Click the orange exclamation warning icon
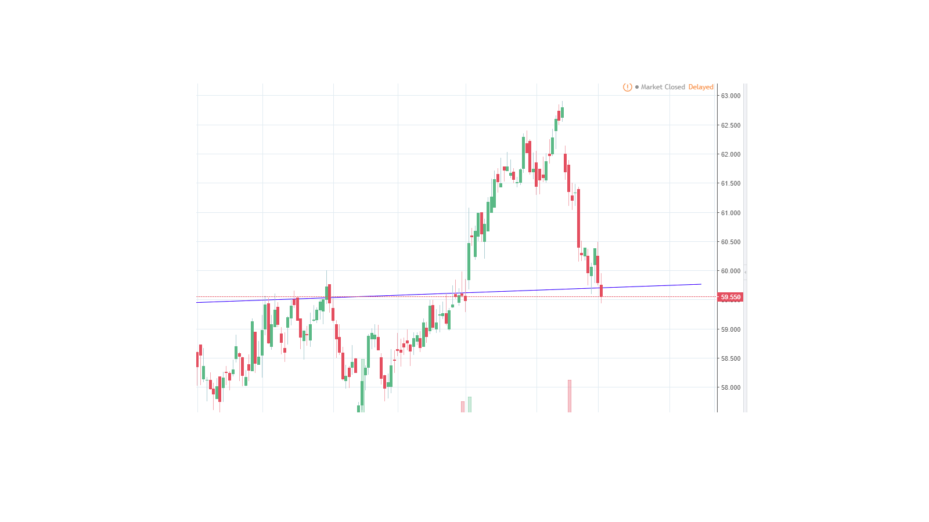The width and height of the screenshot is (929, 522). tap(627, 87)
